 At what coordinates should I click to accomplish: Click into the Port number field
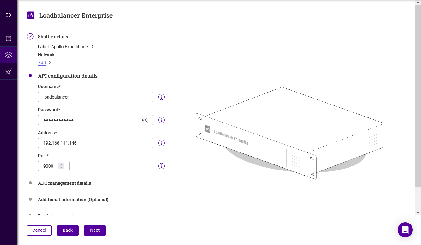pyautogui.click(x=54, y=166)
